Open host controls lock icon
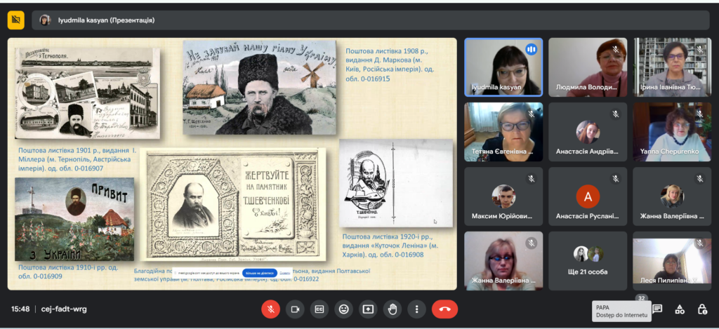Viewport: 719px width, 329px height. (702, 309)
